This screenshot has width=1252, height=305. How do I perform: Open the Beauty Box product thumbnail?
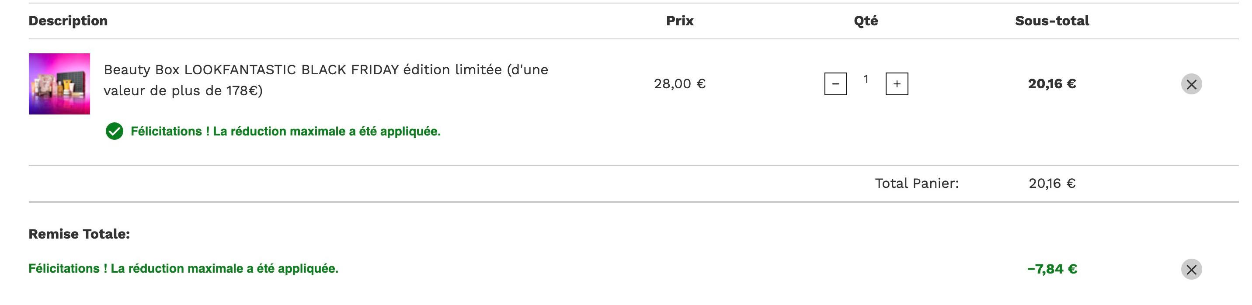tap(59, 84)
